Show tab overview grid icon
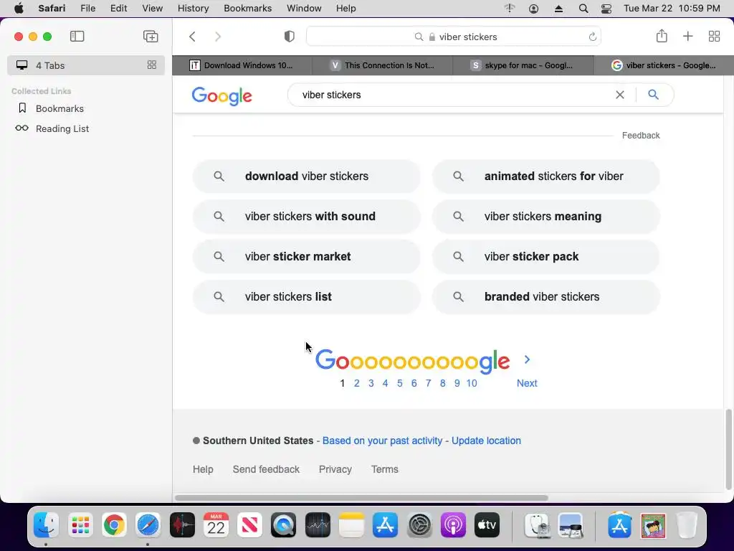The width and height of the screenshot is (734, 551). pos(714,37)
